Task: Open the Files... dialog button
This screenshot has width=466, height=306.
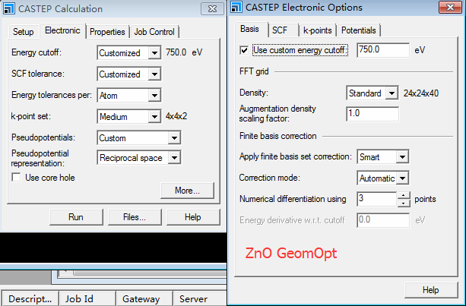Action: point(135,217)
